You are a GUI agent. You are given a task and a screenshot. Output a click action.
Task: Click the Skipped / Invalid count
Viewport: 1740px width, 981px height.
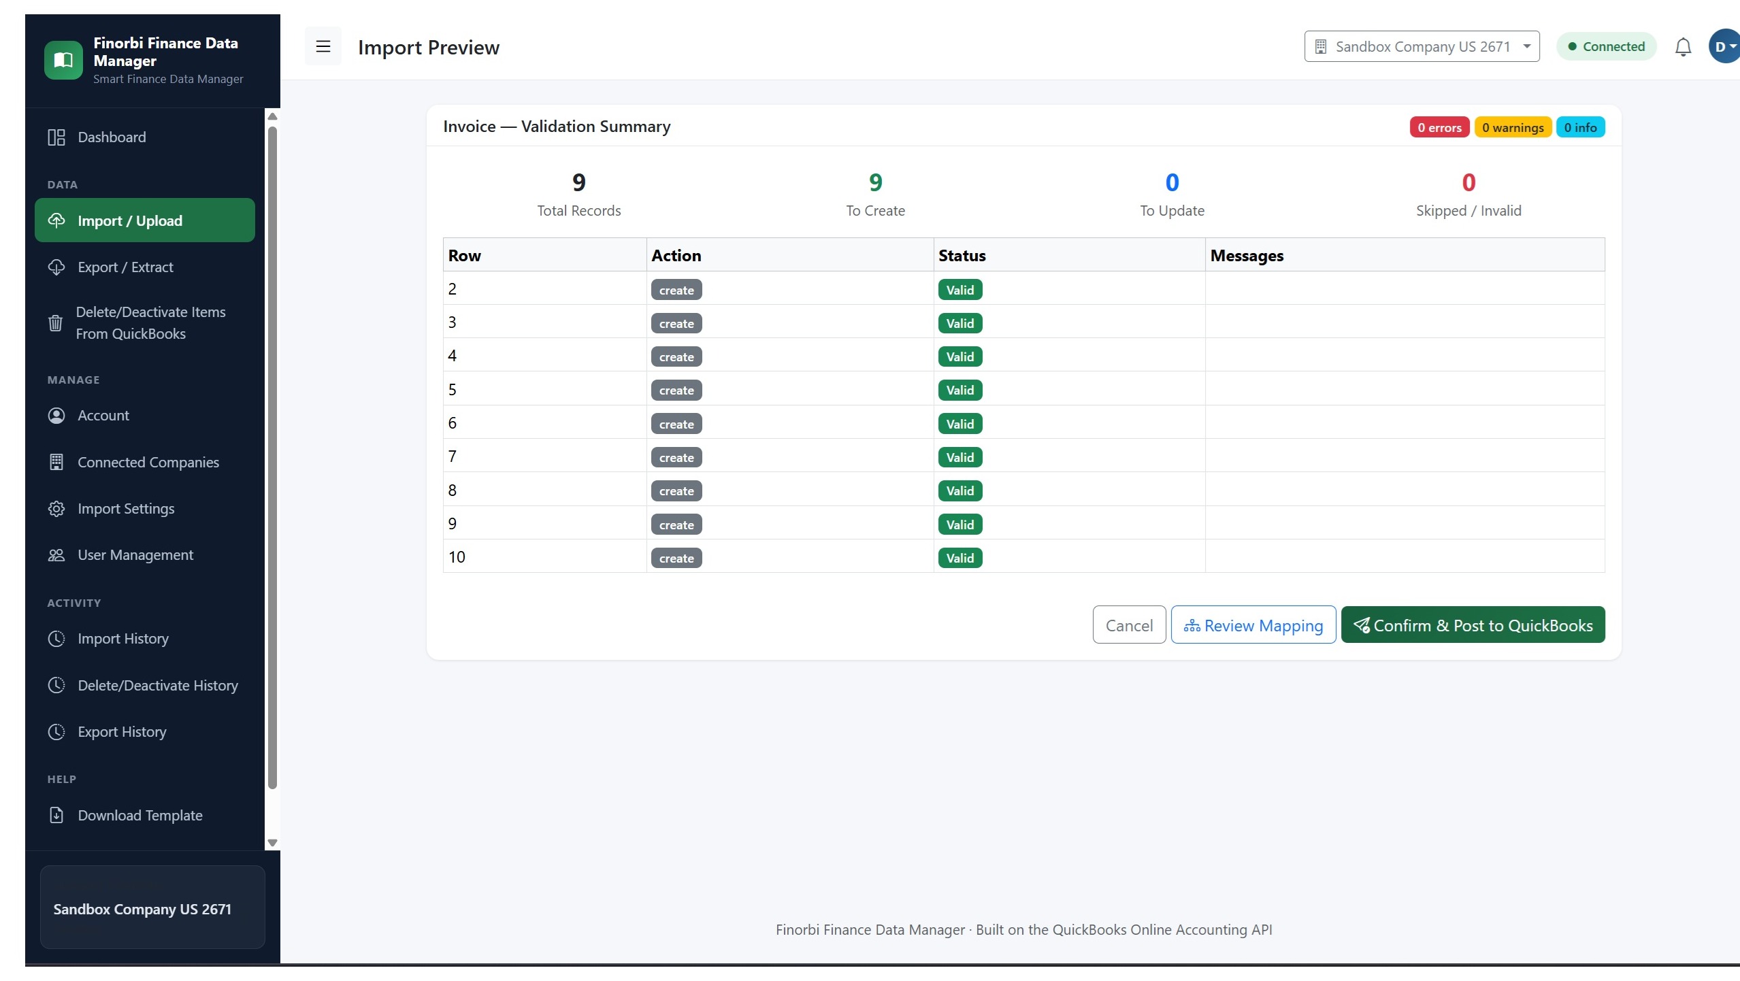[1468, 182]
